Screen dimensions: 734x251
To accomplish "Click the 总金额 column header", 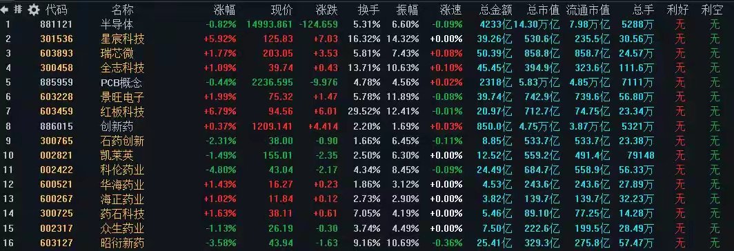I will point(496,9).
